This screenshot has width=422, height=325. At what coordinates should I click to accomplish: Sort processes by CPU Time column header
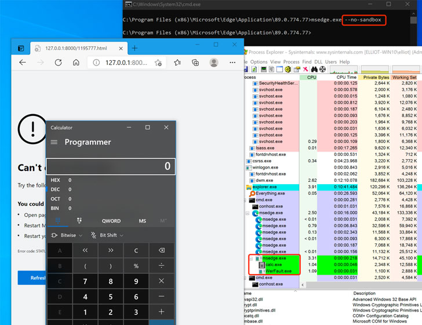pos(346,77)
